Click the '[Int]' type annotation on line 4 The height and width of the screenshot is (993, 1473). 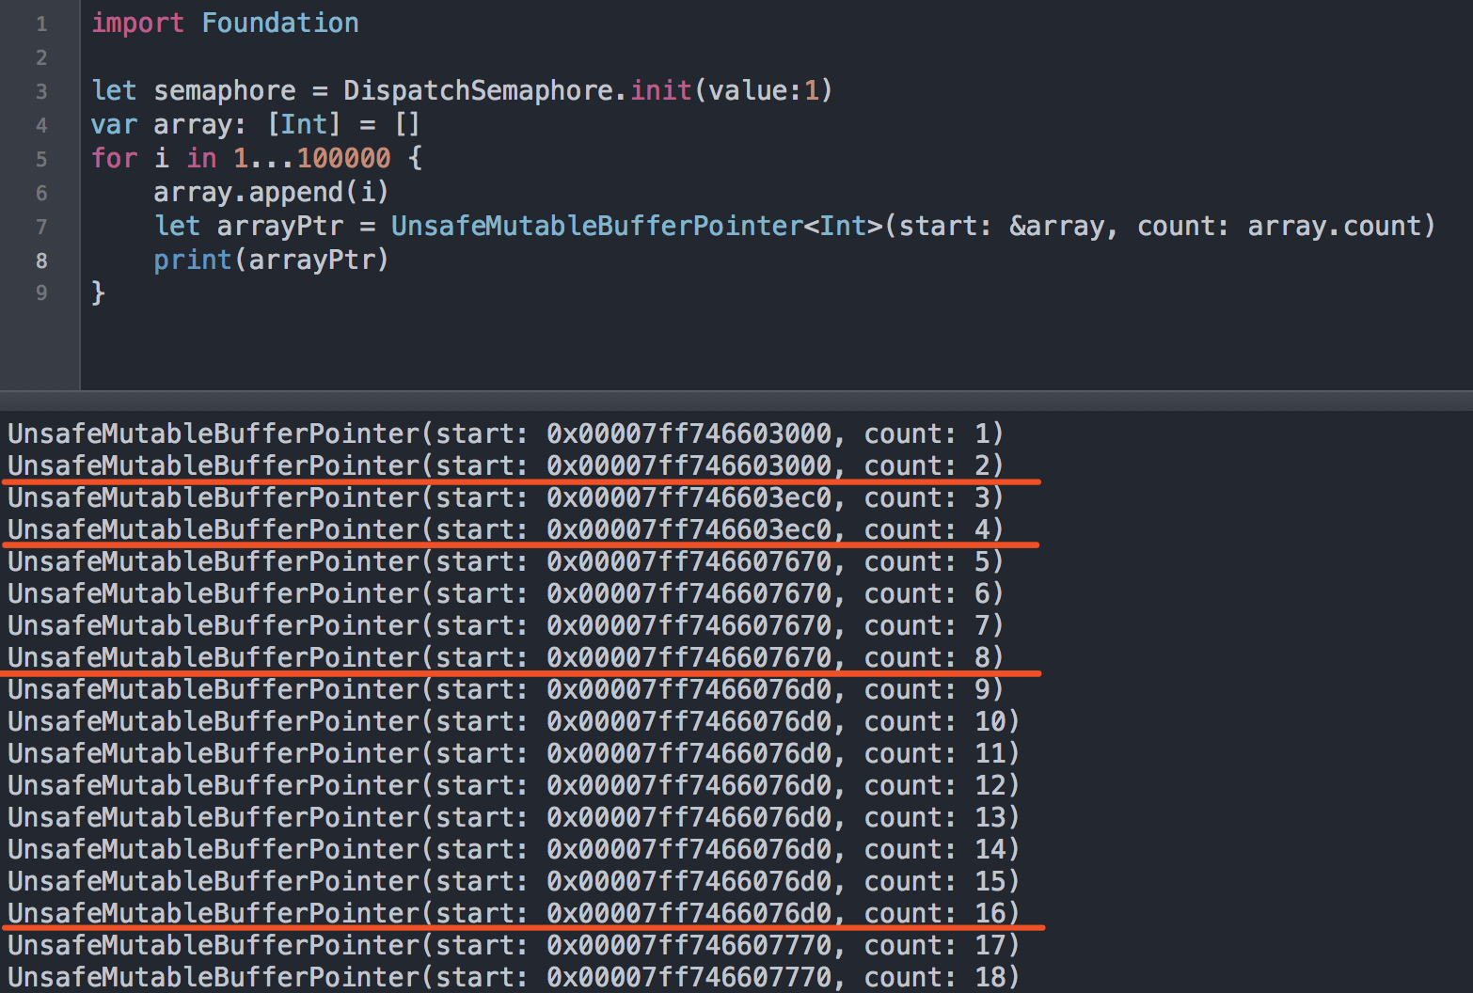(303, 124)
